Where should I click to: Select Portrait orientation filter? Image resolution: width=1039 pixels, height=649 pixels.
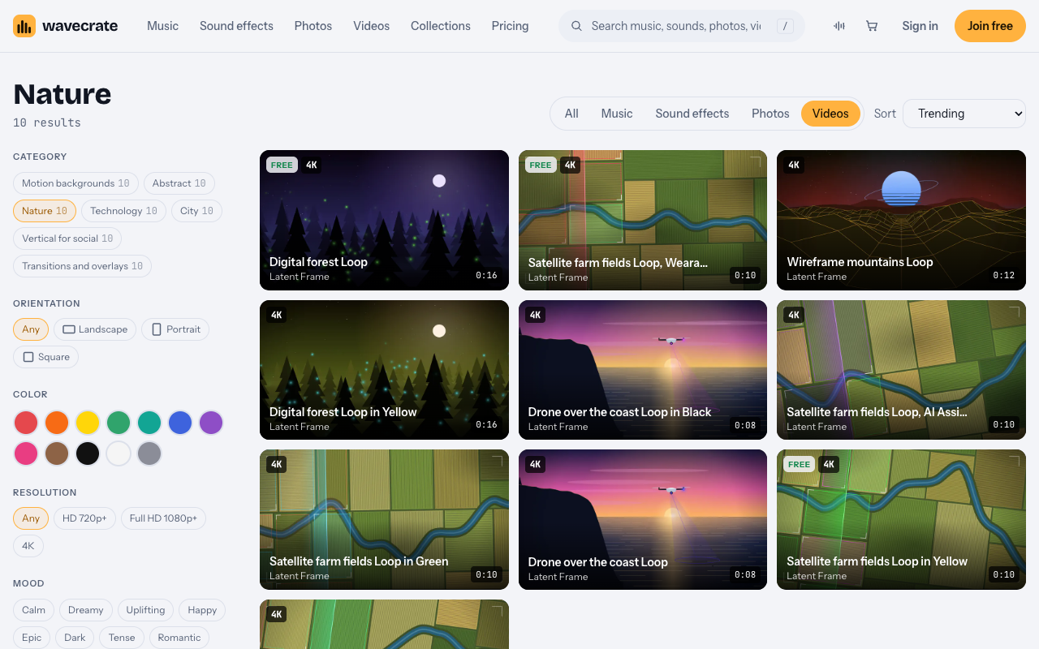(175, 329)
